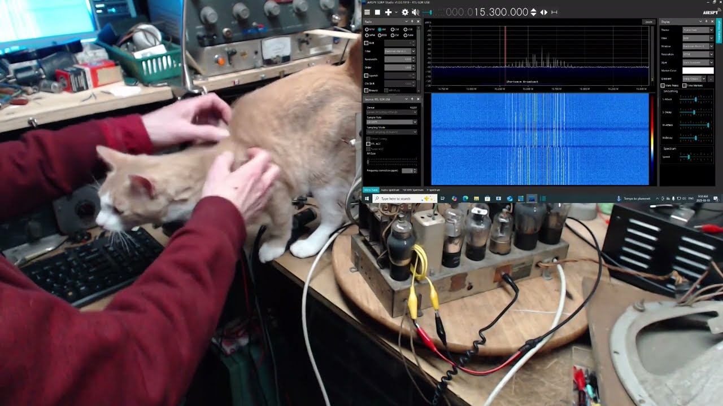Open the arrow next to the plus icon

click(395, 12)
